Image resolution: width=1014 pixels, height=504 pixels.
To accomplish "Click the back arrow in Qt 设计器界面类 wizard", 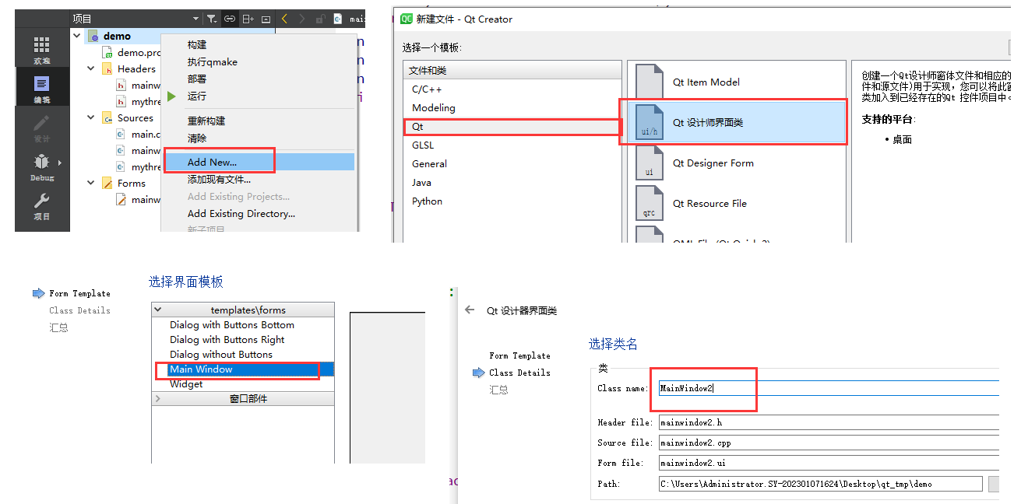I will (470, 310).
